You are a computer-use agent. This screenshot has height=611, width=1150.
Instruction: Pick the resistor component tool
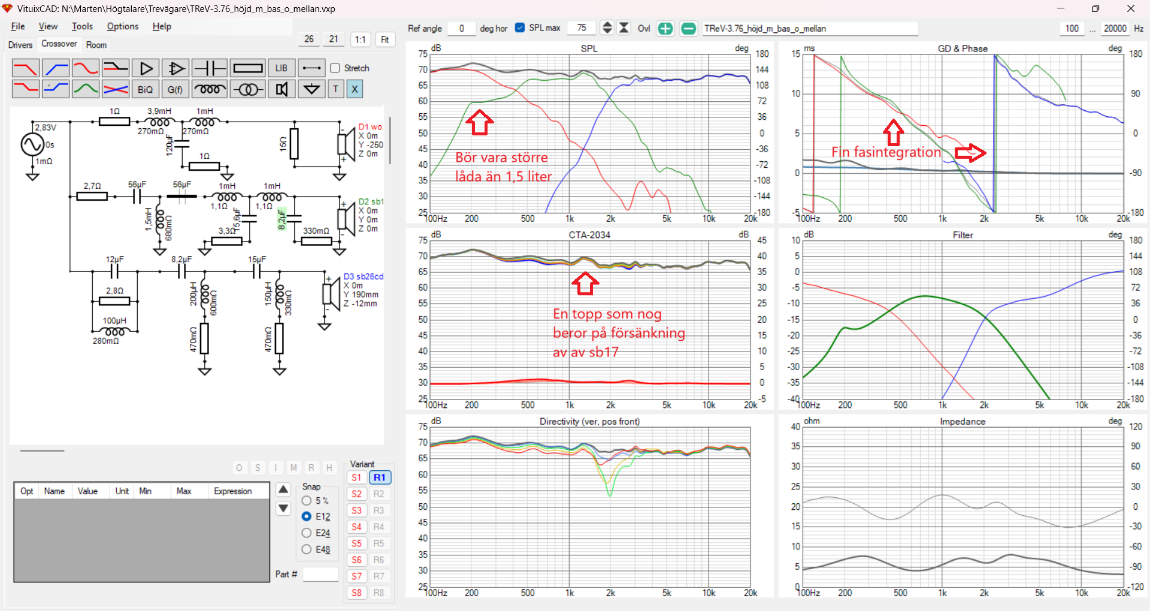pyautogui.click(x=247, y=68)
